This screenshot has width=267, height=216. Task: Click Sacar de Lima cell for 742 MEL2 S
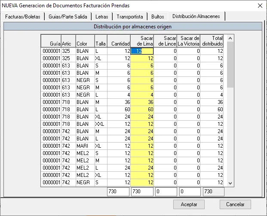tap(142, 153)
